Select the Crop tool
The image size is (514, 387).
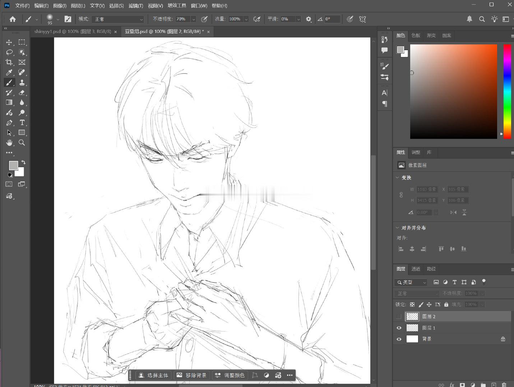pyautogui.click(x=9, y=62)
